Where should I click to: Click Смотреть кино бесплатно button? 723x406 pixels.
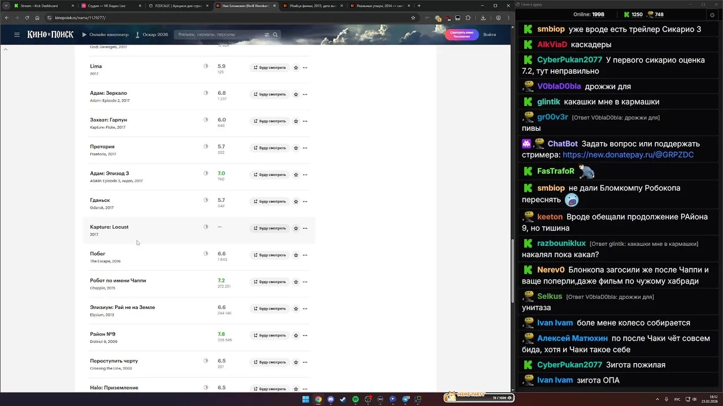click(461, 34)
